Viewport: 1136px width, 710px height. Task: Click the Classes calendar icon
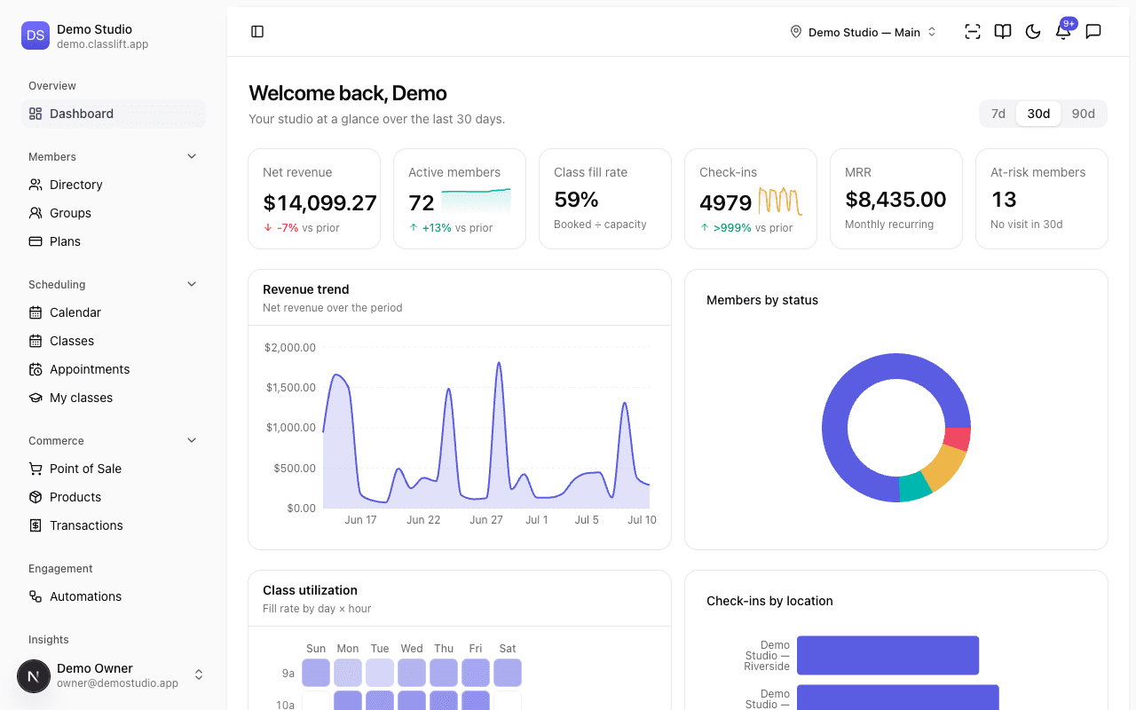click(x=35, y=341)
